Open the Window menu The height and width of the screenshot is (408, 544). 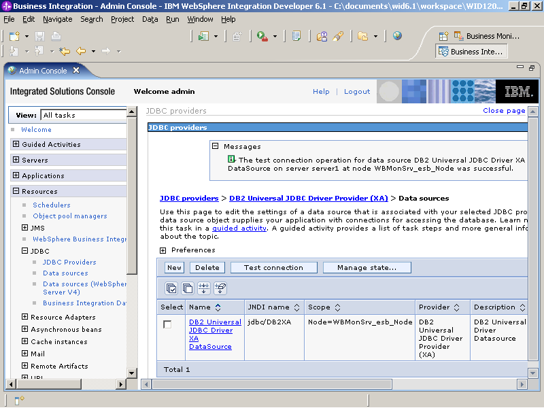pos(200,19)
